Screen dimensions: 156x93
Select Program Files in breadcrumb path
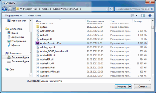coord(30,9)
